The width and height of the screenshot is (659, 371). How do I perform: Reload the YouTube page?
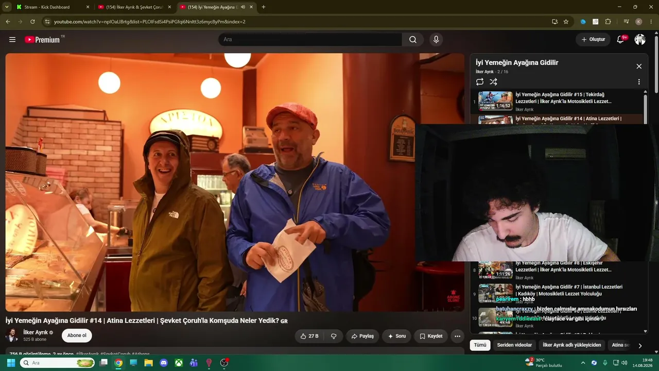point(32,22)
